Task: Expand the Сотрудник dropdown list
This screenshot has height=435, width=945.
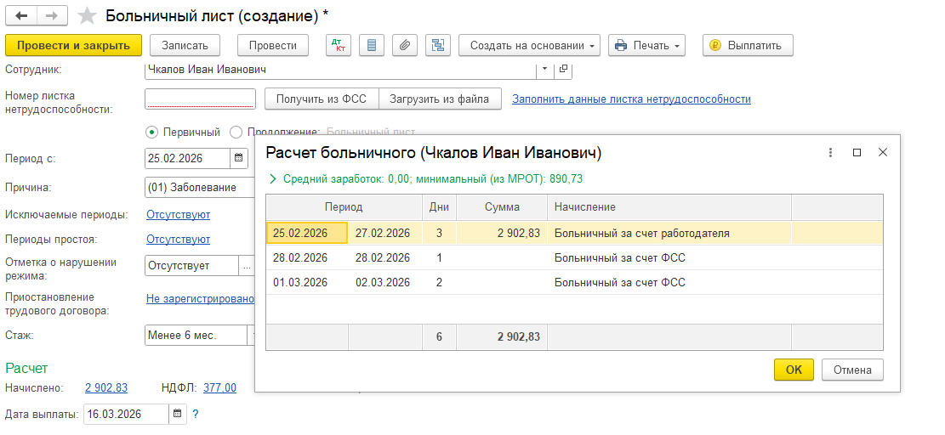Action: (x=544, y=69)
